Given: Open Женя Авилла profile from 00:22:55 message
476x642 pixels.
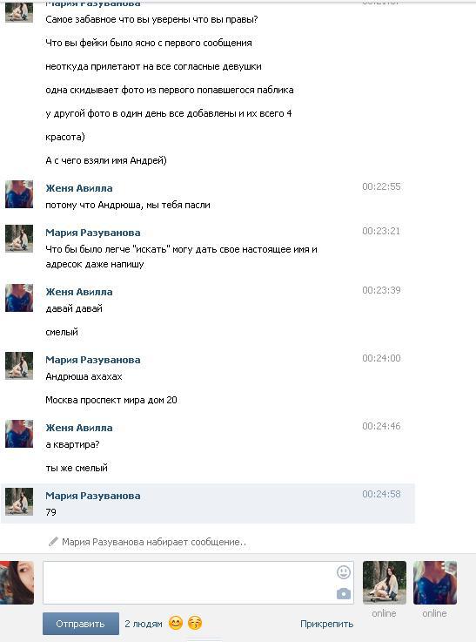Looking at the screenshot, I should click(x=79, y=188).
